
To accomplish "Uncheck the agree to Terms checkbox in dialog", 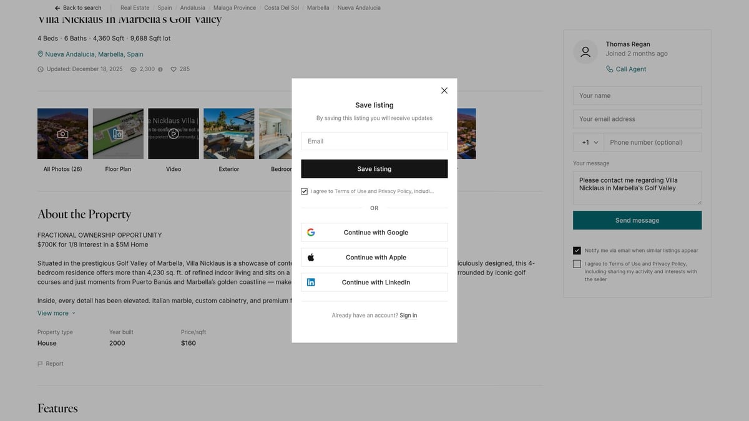I will point(305,191).
